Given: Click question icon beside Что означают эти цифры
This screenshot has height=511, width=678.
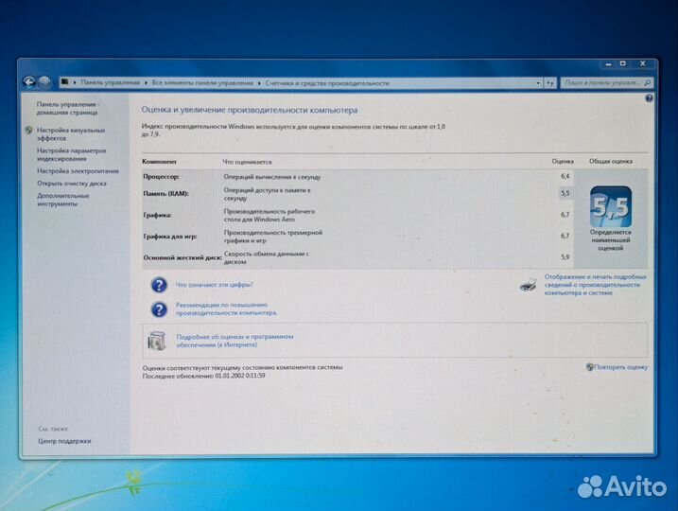Looking at the screenshot, I should pyautogui.click(x=159, y=285).
